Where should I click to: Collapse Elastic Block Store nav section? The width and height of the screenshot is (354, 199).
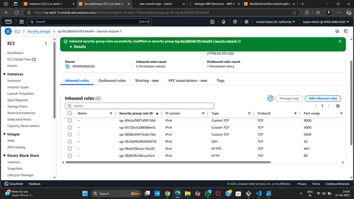point(4,156)
